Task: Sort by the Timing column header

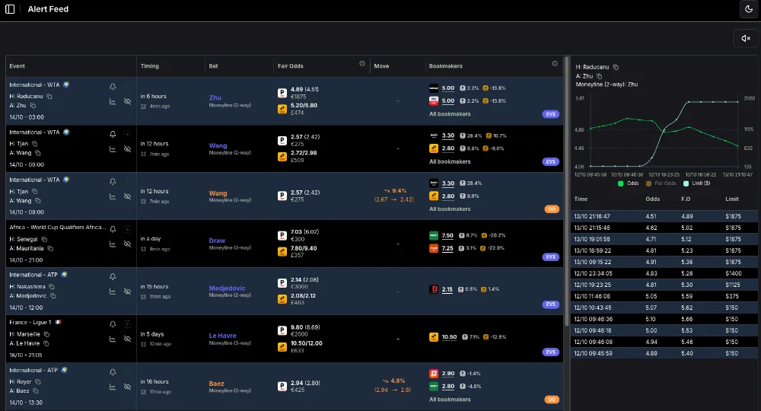Action: pos(150,66)
